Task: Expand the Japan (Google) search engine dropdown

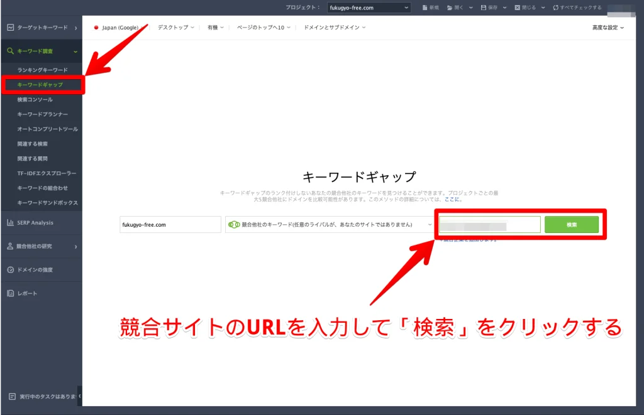Action: pos(120,28)
